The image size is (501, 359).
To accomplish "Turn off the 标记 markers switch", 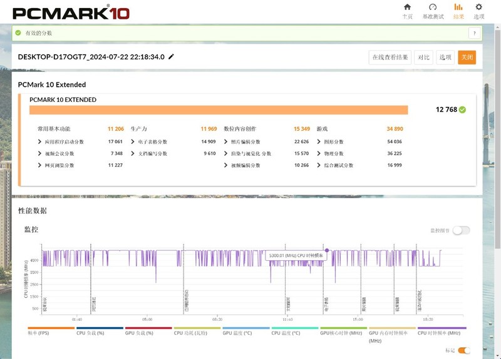I will [x=464, y=350].
